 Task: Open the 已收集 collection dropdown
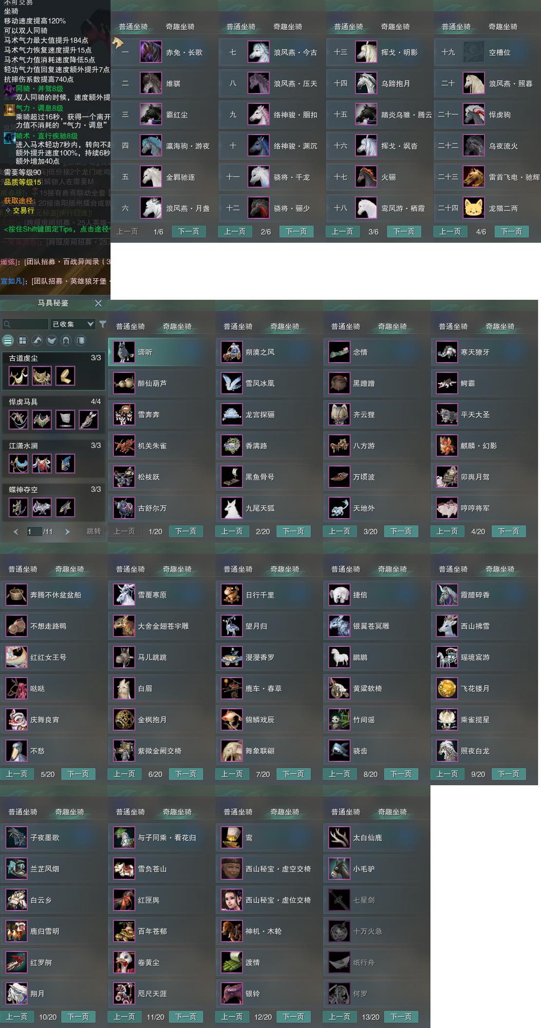click(73, 324)
